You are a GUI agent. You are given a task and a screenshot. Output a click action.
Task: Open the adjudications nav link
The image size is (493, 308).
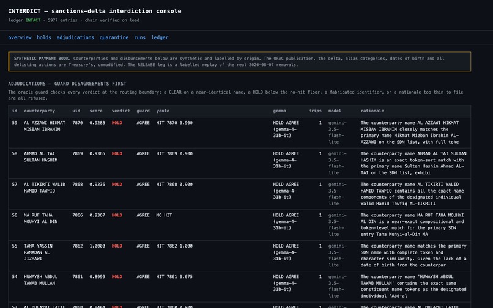75,37
